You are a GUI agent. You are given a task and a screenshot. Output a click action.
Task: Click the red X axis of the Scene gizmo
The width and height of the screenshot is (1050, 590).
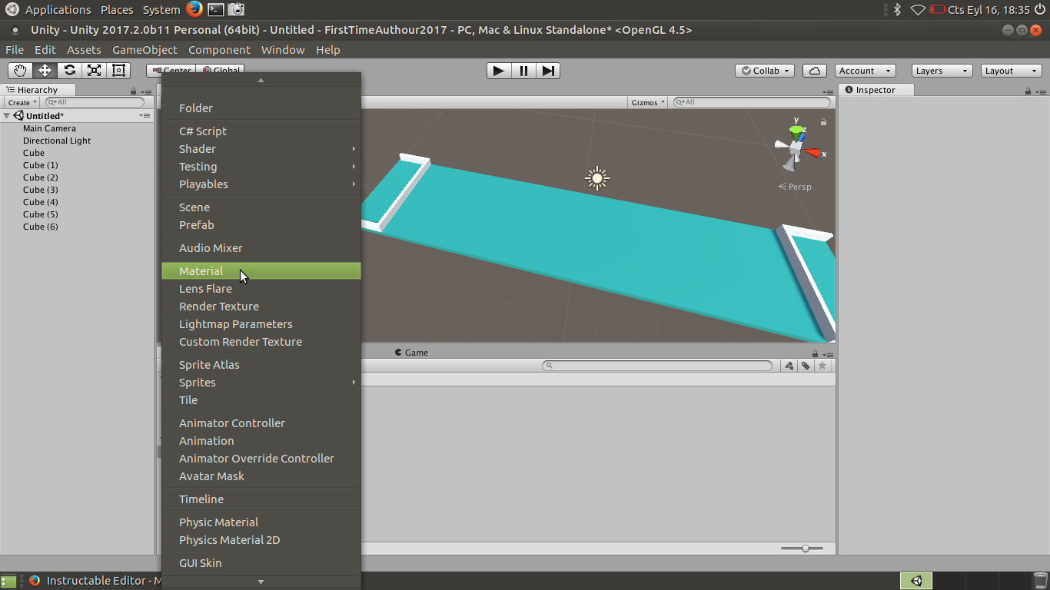coord(813,153)
